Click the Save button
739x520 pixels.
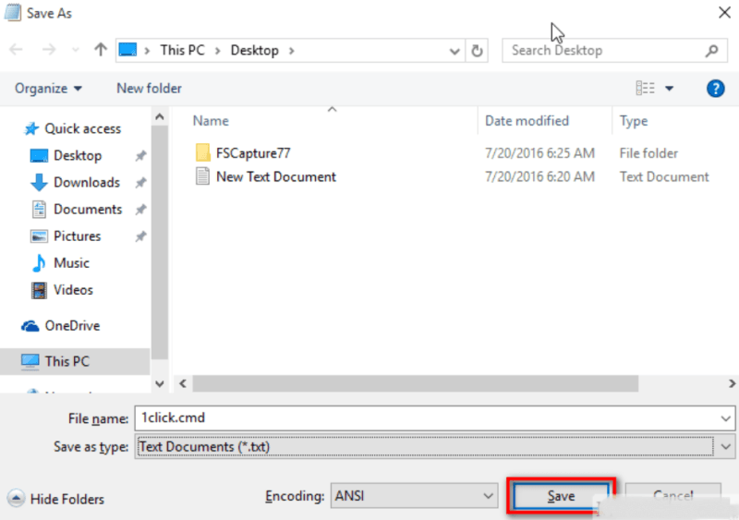coord(561,496)
